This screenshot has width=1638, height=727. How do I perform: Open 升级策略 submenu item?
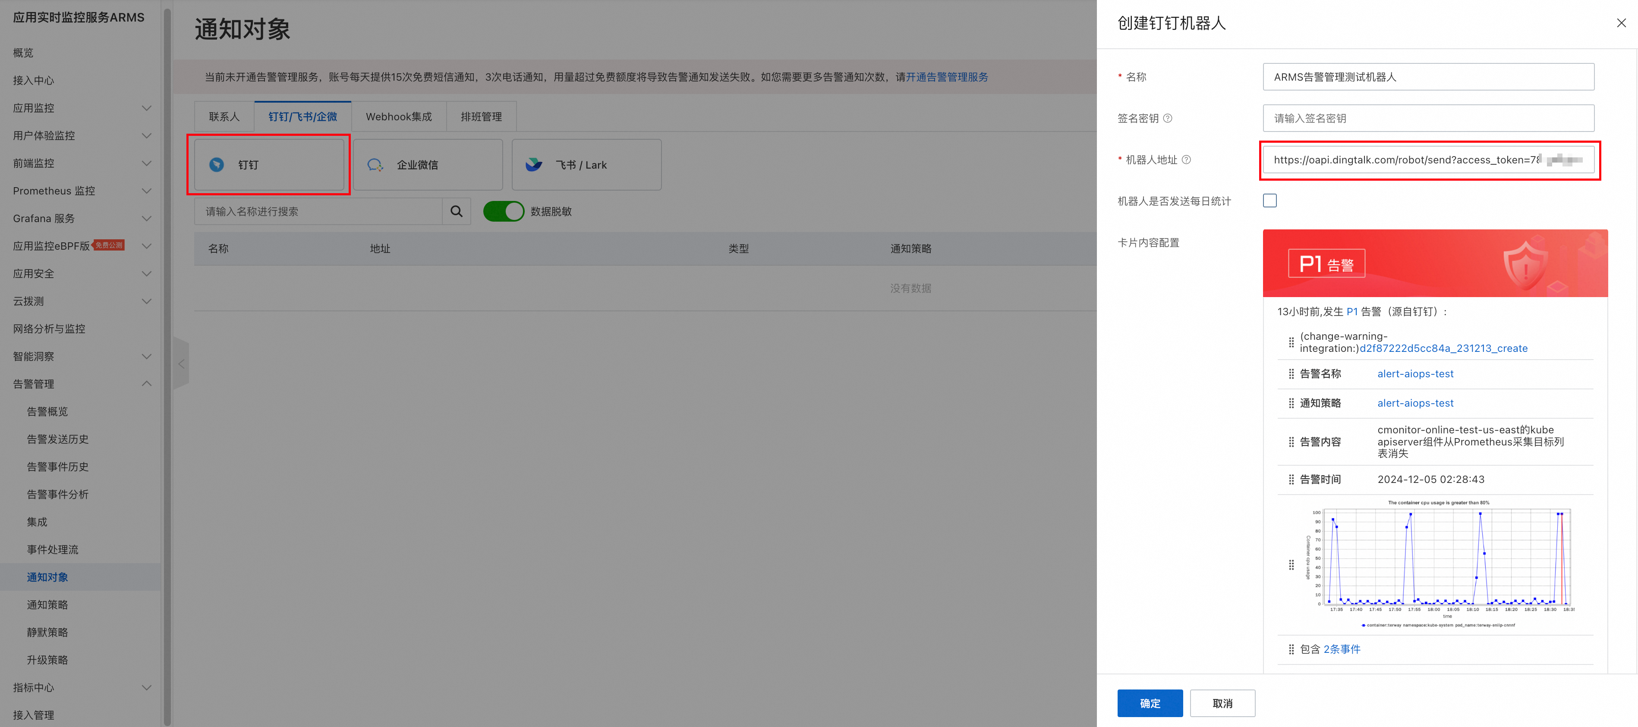[x=47, y=660]
